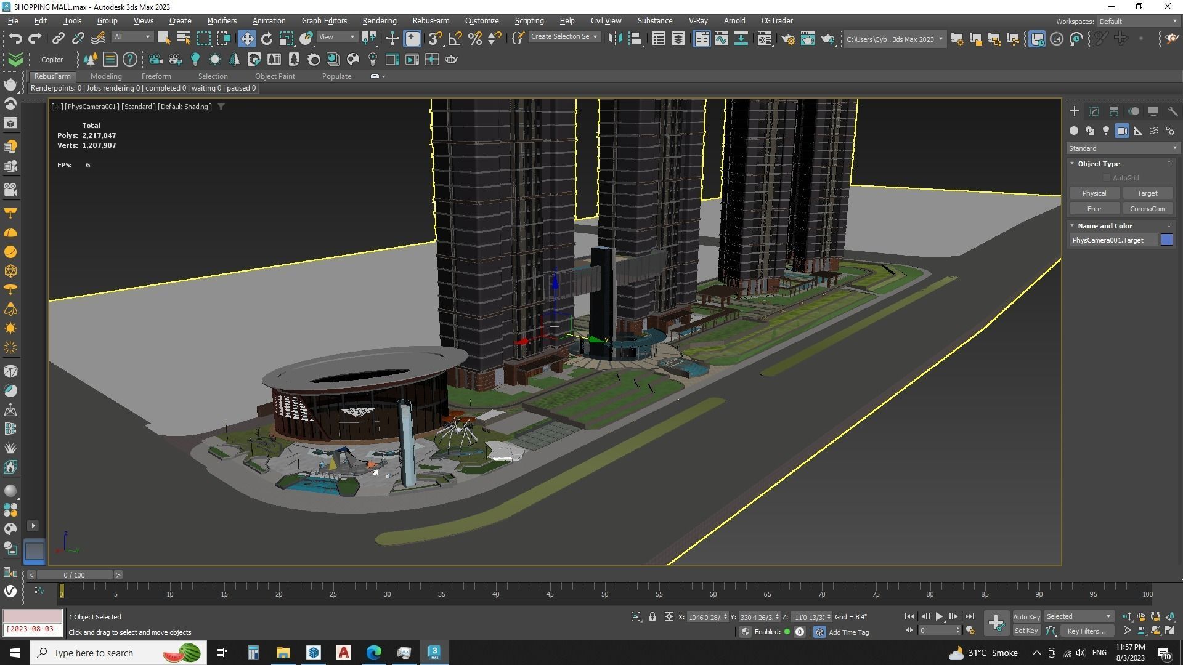Viewport: 1183px width, 665px height.
Task: Toggle the Layer Explorer icon
Action: click(x=678, y=38)
